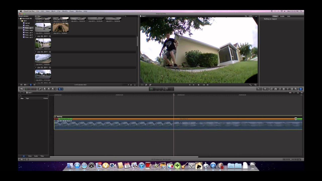
Task: Click the retiming speed handle at clip end
Action: coord(296,119)
